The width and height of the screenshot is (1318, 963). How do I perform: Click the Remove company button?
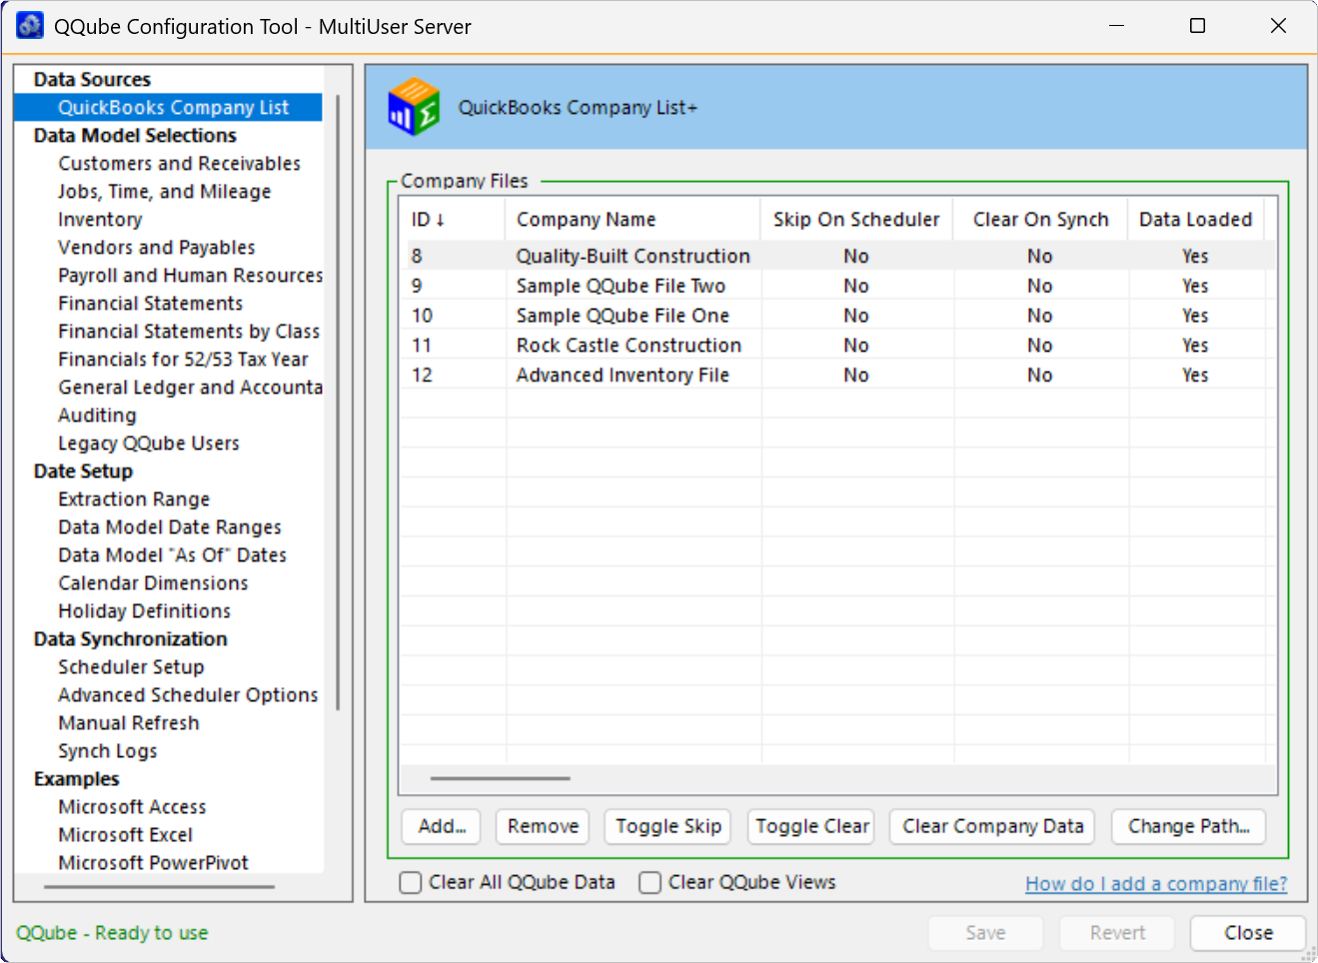click(x=543, y=826)
